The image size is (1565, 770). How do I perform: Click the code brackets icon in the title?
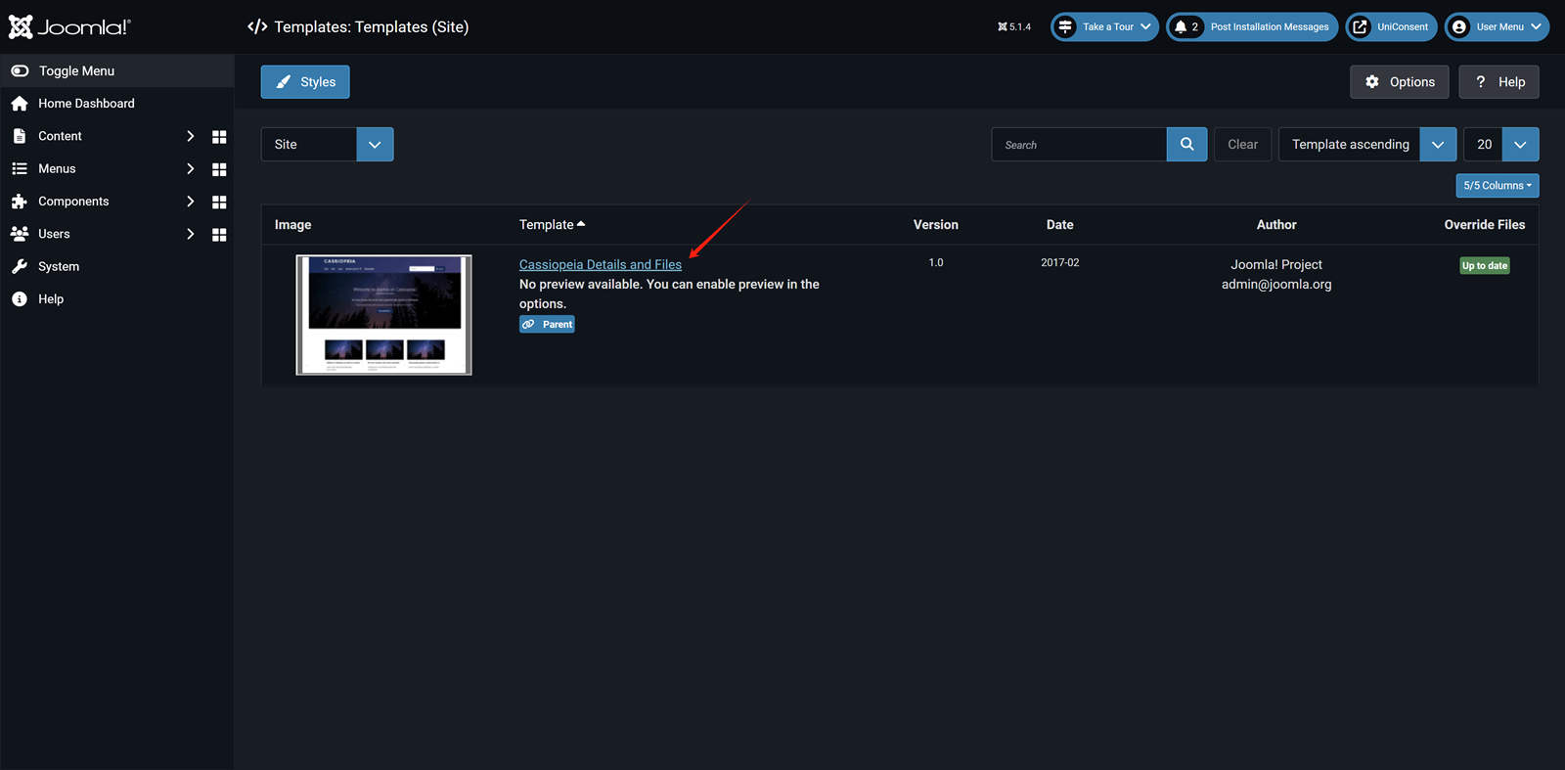[257, 26]
